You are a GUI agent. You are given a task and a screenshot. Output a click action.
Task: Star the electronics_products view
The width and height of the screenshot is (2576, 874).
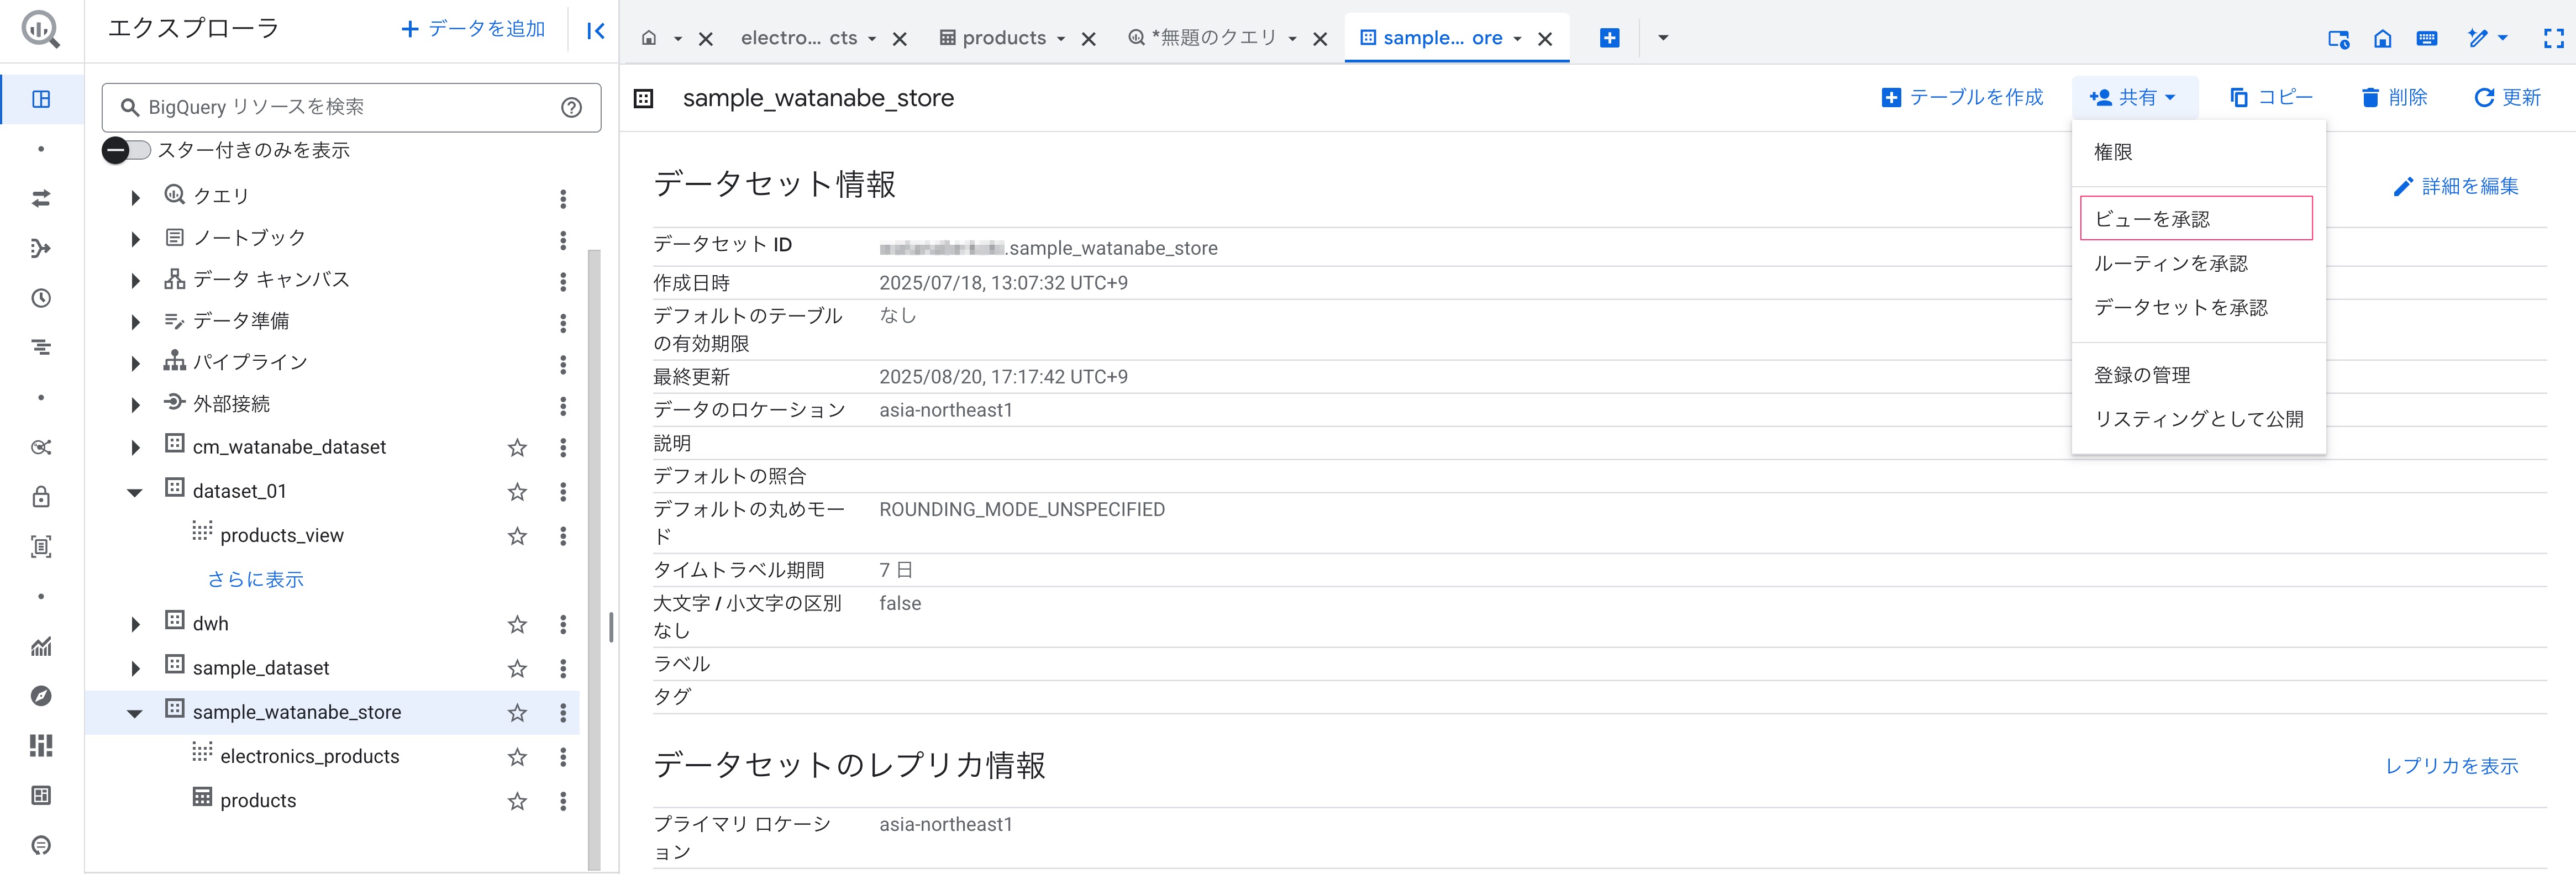(x=517, y=757)
